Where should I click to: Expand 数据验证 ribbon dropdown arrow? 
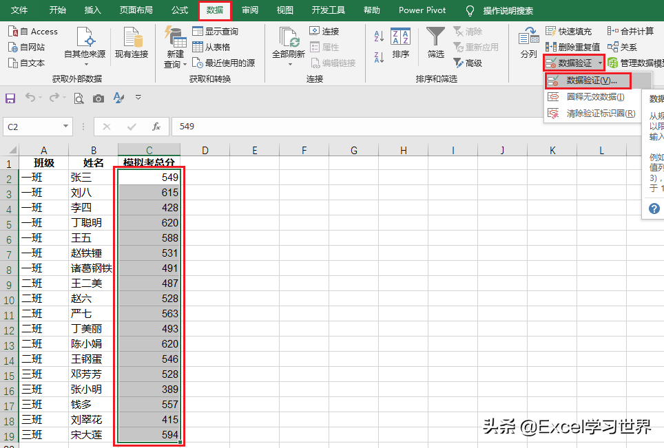click(600, 63)
